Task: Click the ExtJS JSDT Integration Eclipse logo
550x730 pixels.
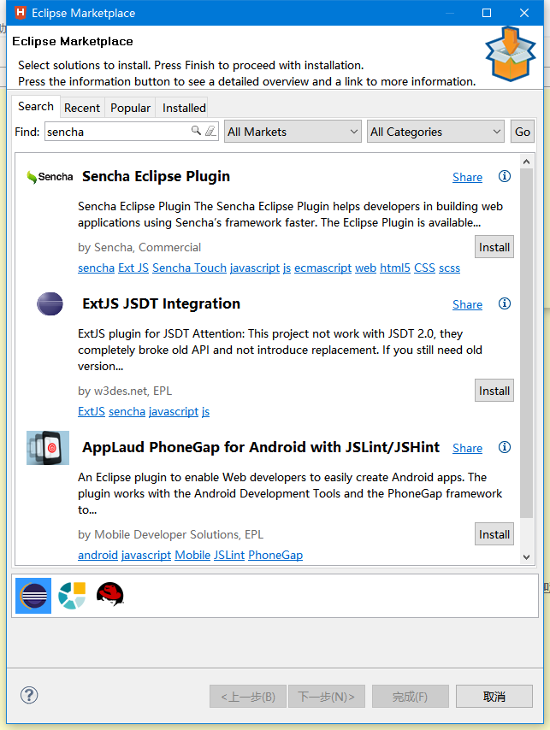Action: 50,304
